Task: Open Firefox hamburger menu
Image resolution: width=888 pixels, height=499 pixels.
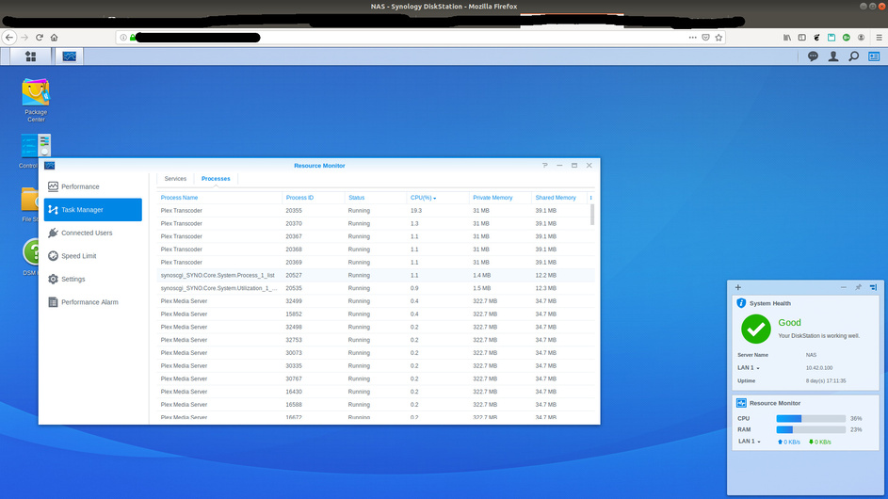Action: [879, 38]
